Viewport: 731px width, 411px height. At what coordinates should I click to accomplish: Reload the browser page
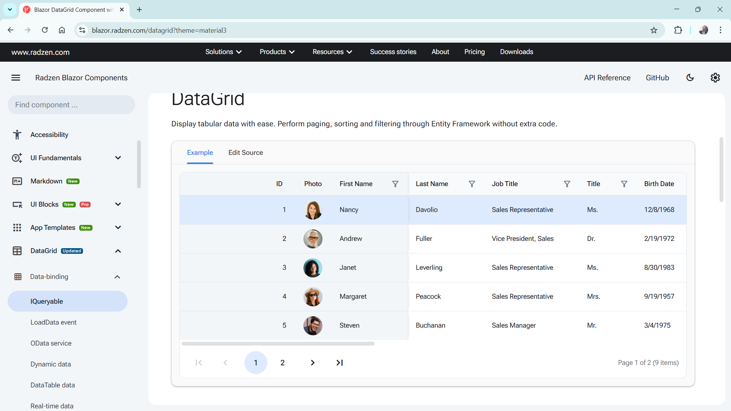(x=45, y=30)
